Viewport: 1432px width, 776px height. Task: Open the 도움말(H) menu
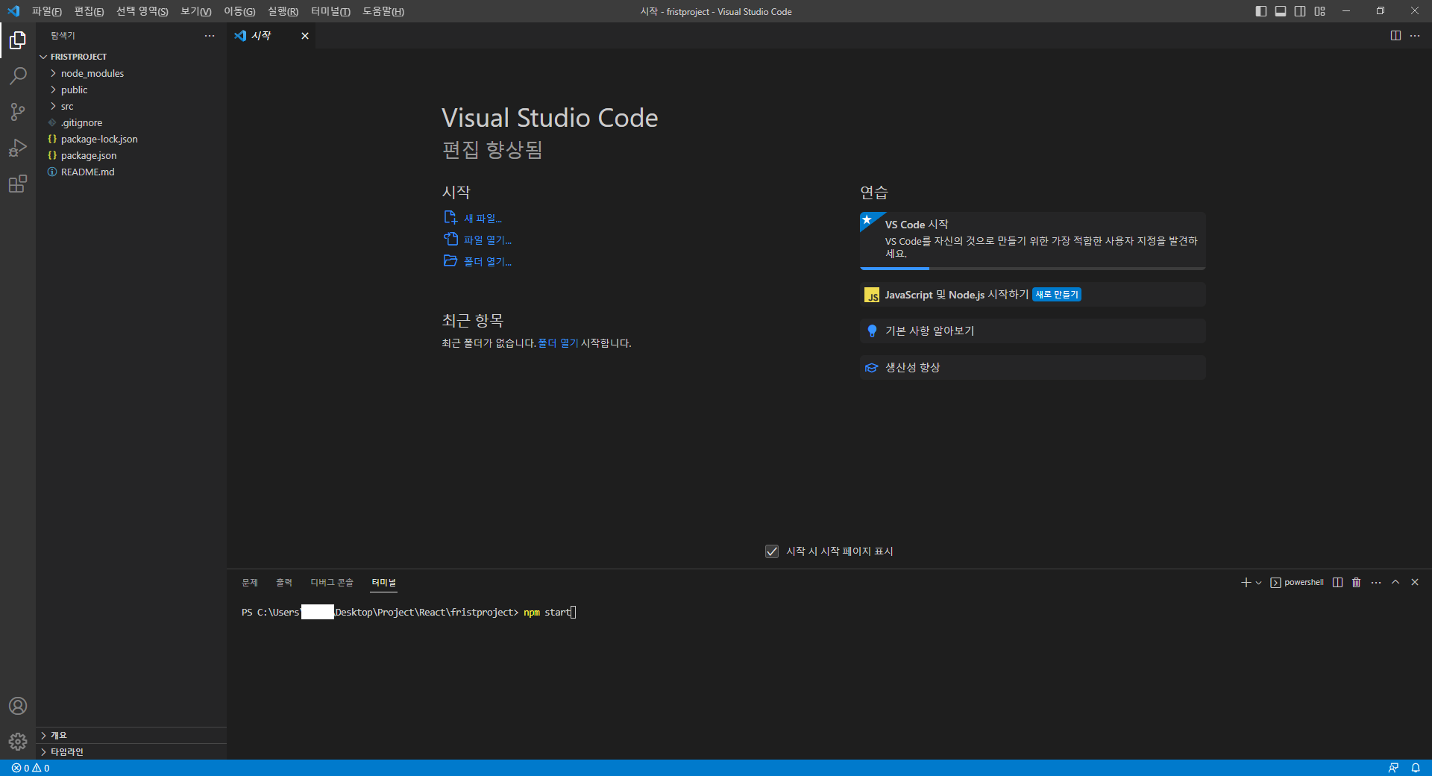coord(383,11)
